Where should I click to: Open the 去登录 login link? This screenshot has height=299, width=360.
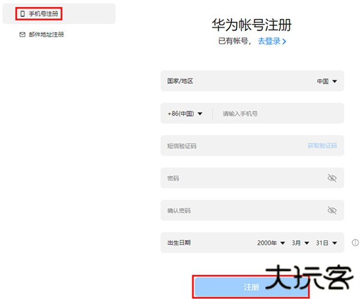coord(269,41)
